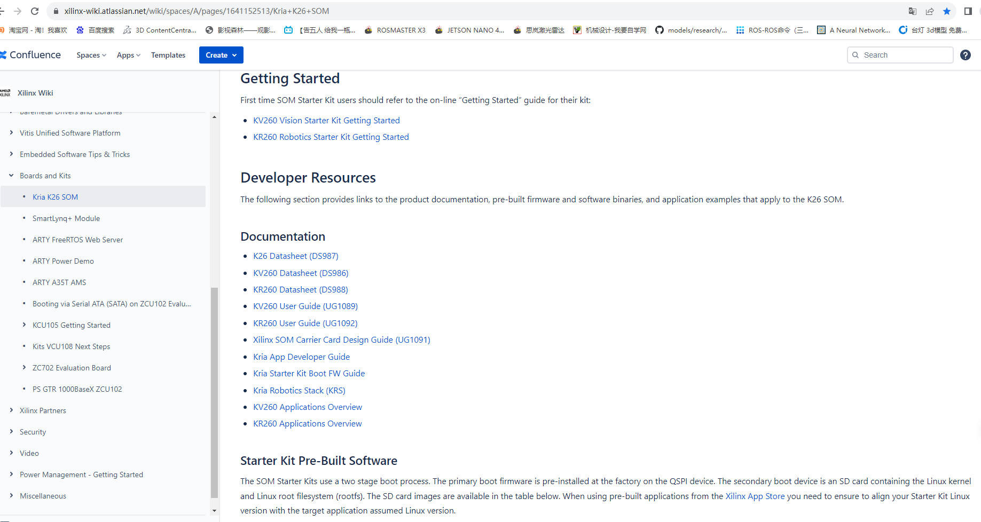Viewport: 981px width, 522px height.
Task: Open the A Neural Network bookmark
Action: 854,30
